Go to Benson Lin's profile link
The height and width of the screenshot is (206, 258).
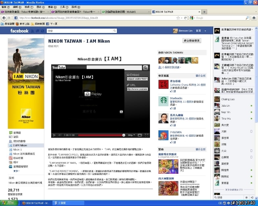pos(185,31)
